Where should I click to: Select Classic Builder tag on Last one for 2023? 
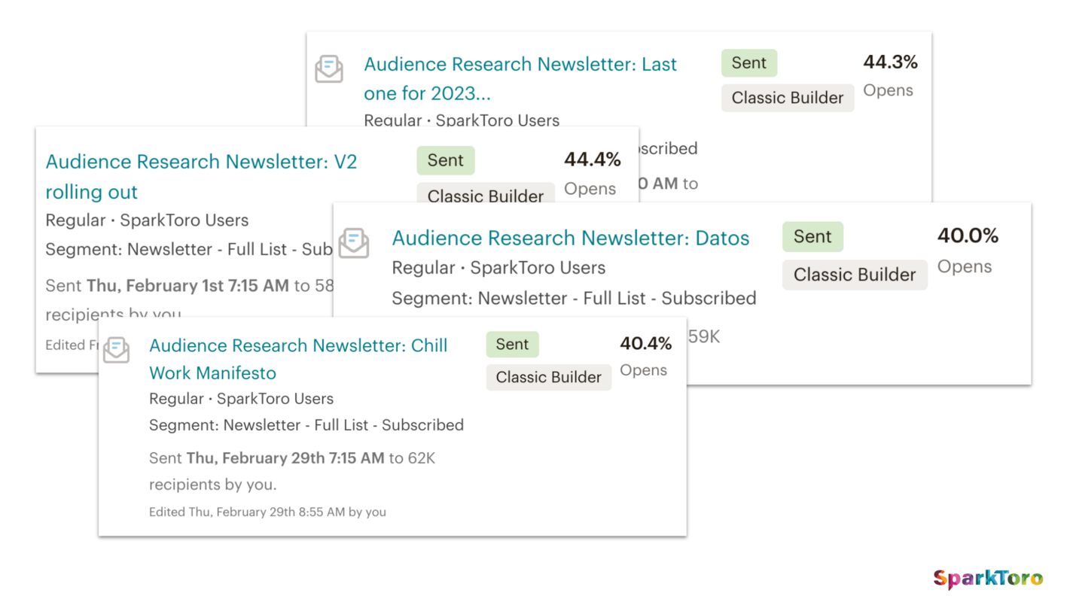point(788,98)
